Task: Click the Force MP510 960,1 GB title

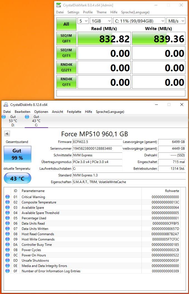Action: 94,134
